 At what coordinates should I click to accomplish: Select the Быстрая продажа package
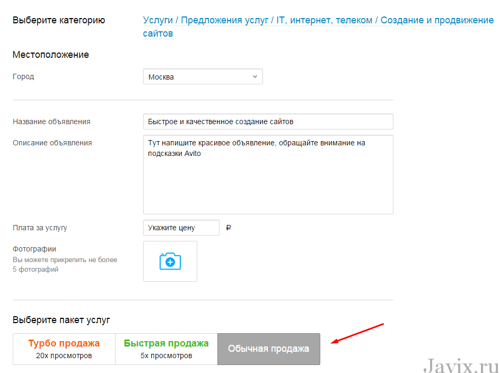[x=167, y=349]
